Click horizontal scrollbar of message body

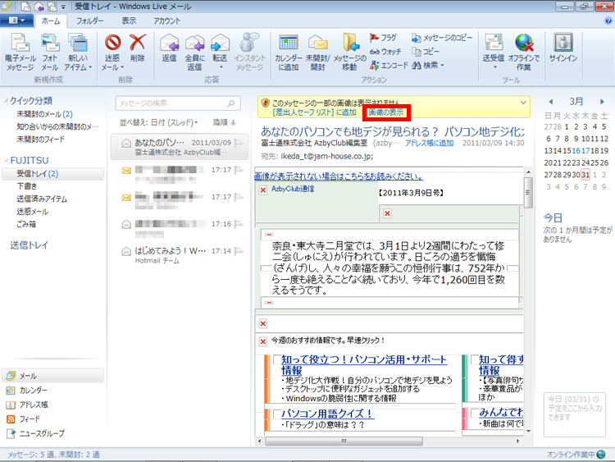[x=344, y=441]
